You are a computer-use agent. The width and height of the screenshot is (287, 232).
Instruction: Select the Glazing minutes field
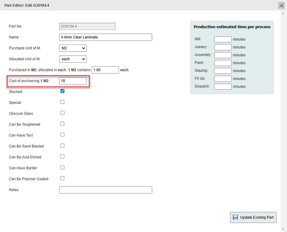pyautogui.click(x=222, y=71)
